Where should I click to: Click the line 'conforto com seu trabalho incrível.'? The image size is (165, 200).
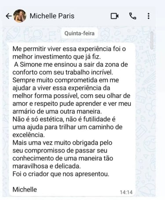63,72
